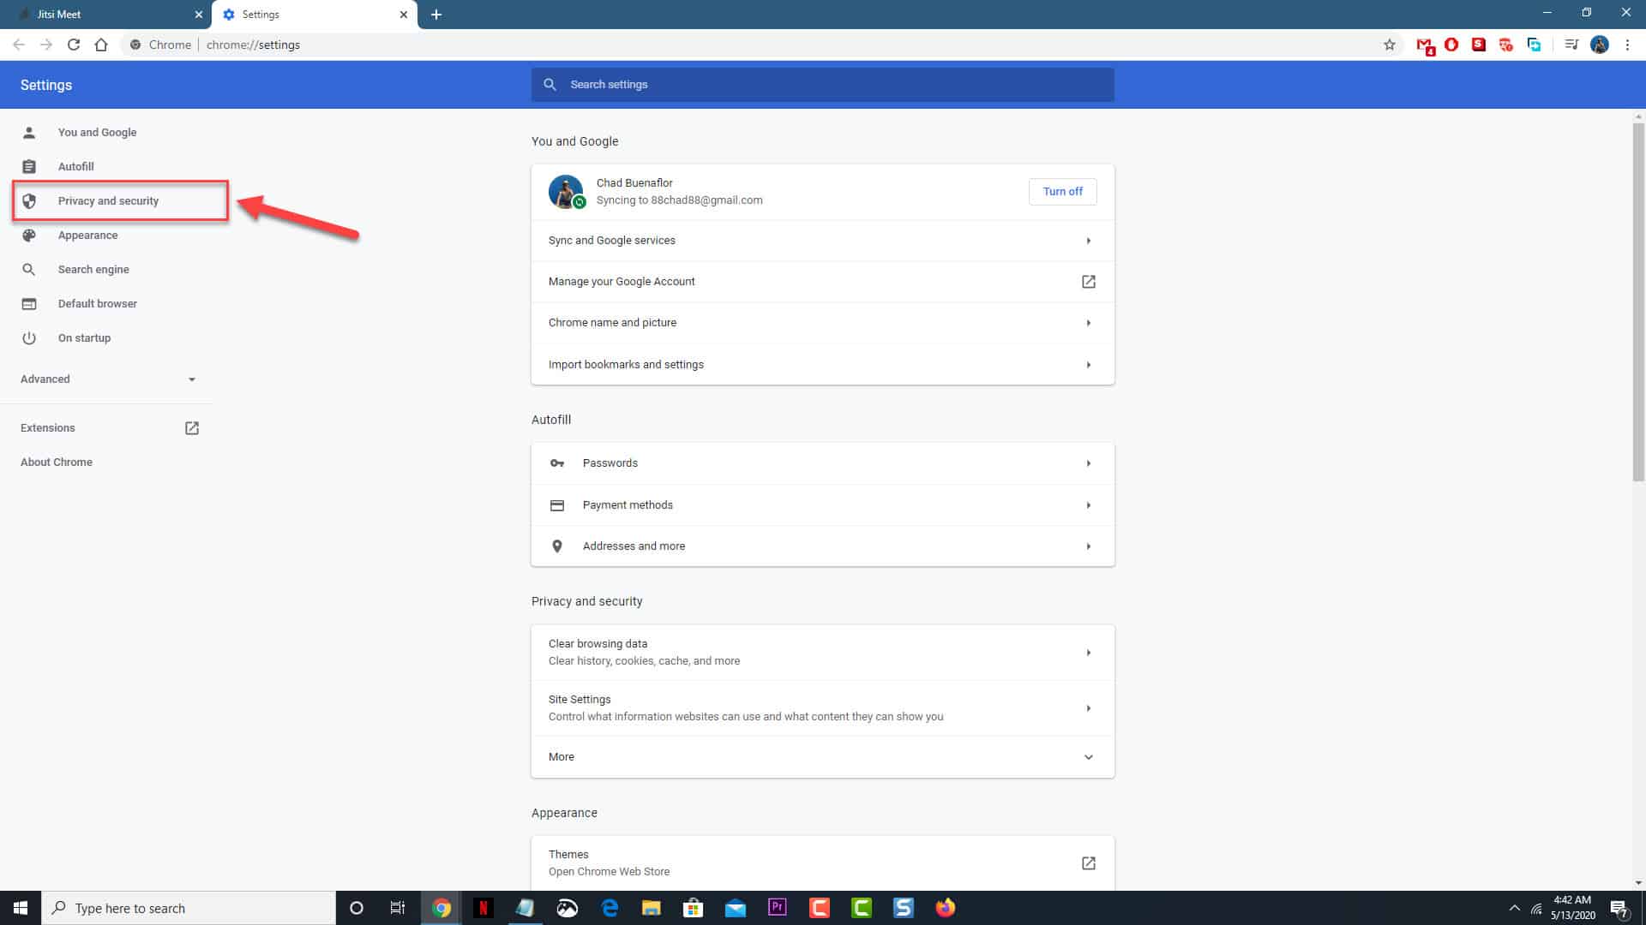Click Import bookmarks and settings
Viewport: 1646px width, 925px height.
pyautogui.click(x=822, y=364)
